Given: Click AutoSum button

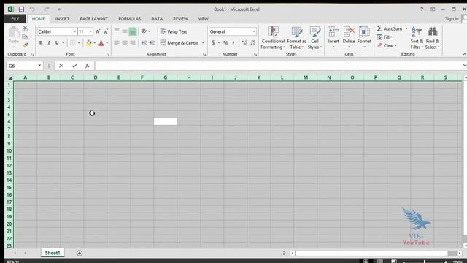Looking at the screenshot, I should [x=390, y=28].
